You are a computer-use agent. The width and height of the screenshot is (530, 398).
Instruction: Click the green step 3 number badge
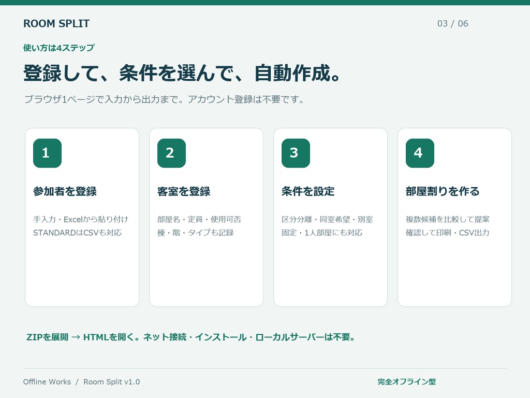(296, 153)
